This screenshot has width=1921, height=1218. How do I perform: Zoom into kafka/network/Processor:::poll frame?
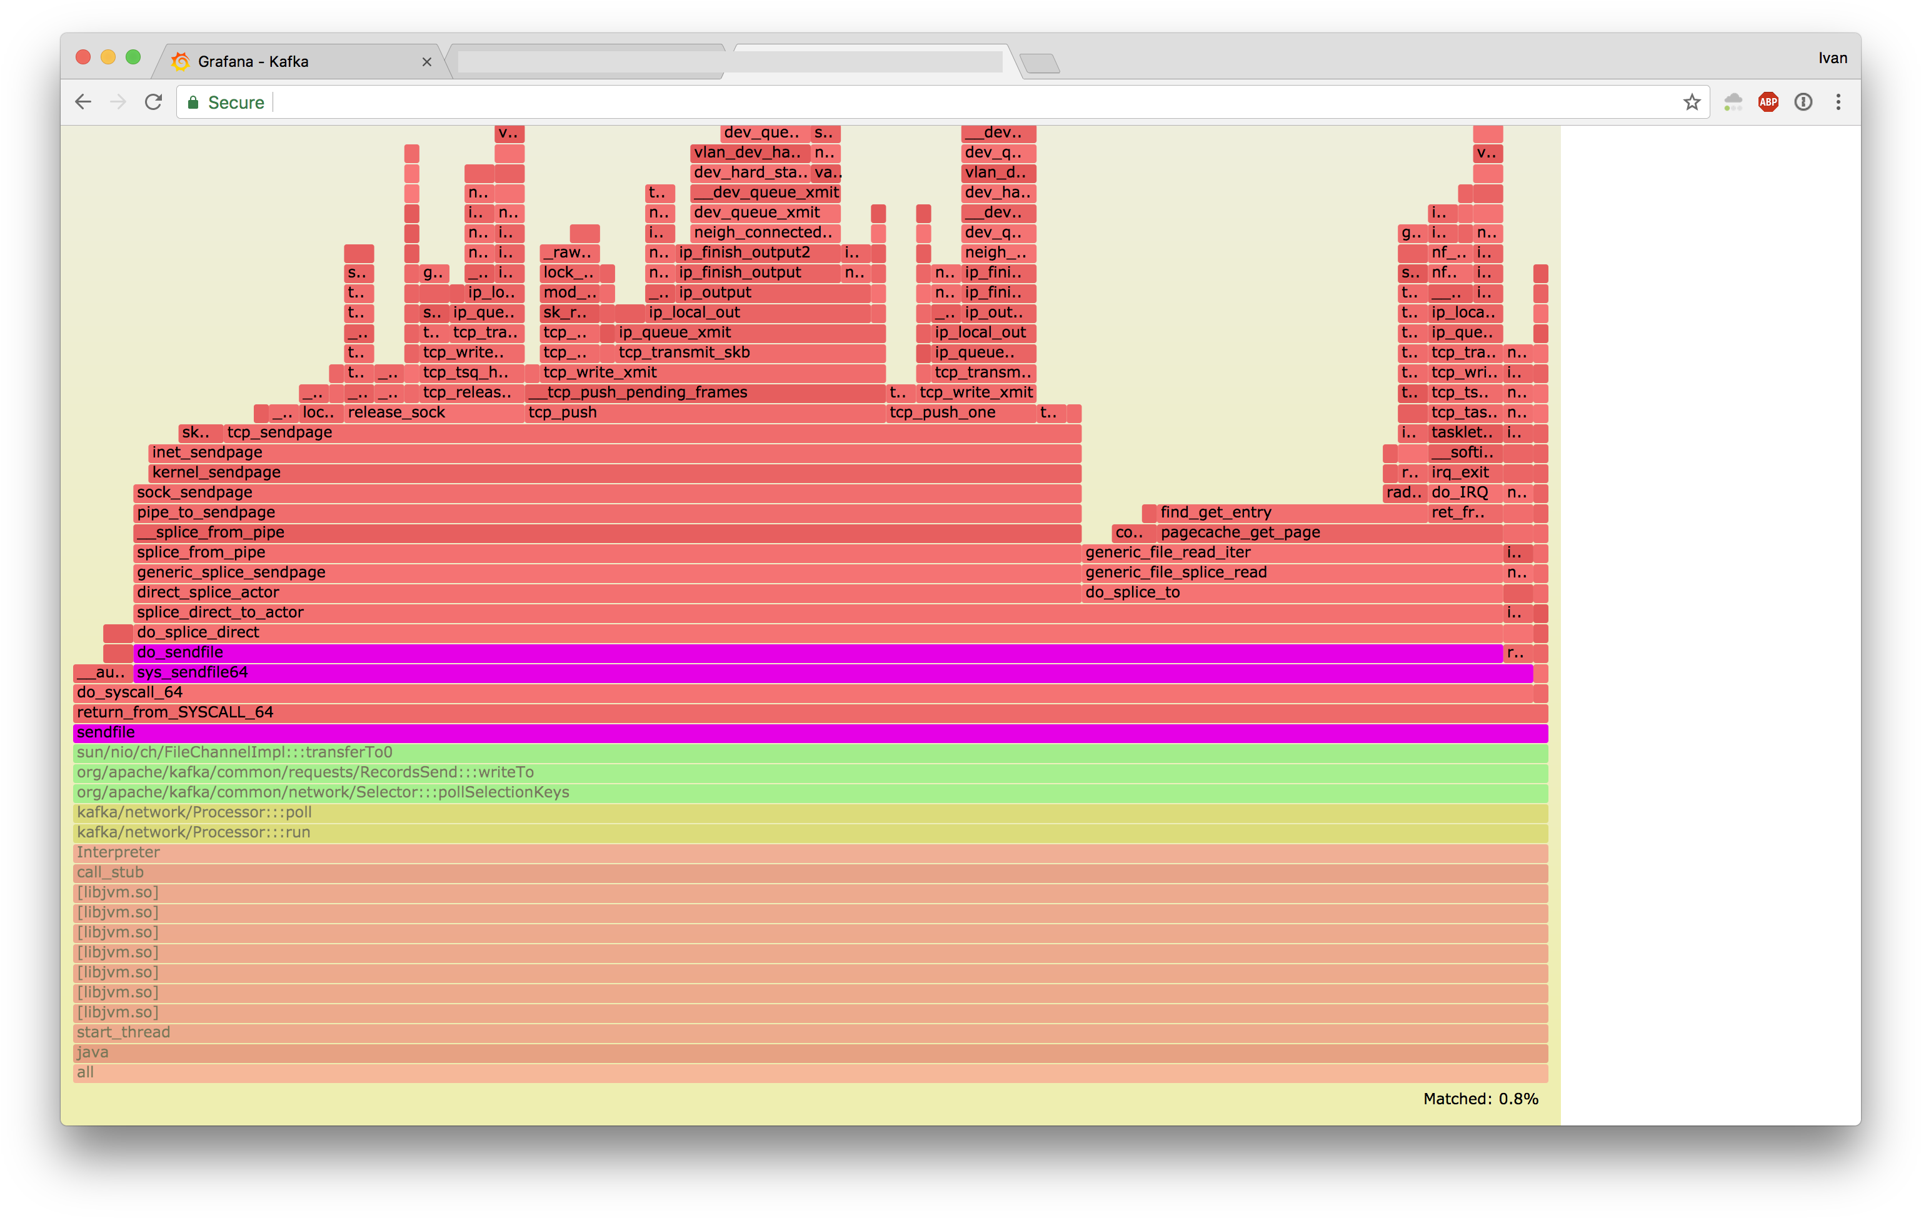point(798,813)
